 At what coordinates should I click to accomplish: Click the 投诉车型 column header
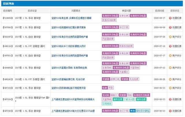pos(32,11)
